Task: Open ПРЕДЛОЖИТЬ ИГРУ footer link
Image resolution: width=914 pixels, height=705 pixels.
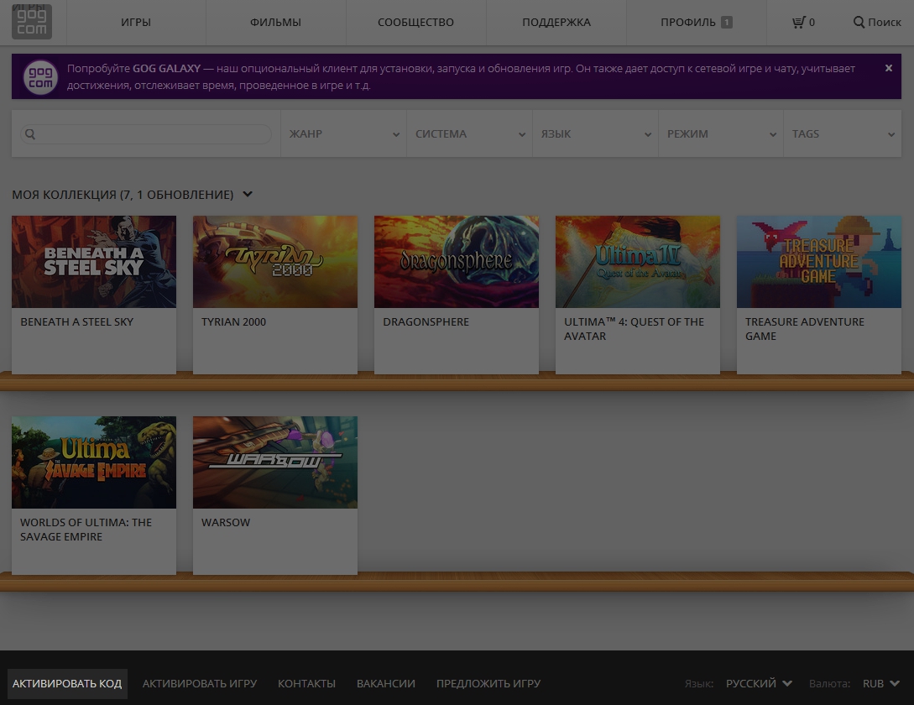Action: (x=488, y=683)
